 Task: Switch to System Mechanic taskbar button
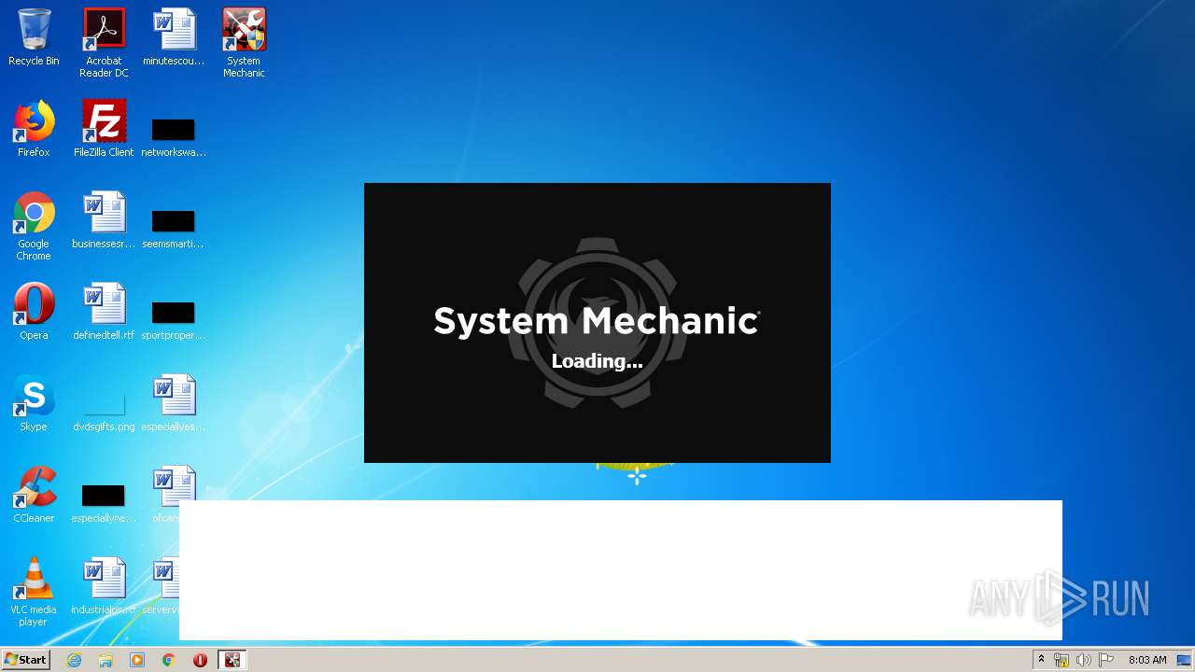232,660
